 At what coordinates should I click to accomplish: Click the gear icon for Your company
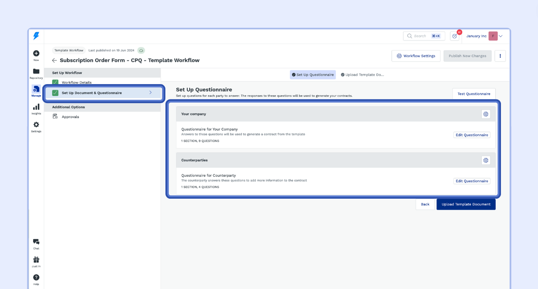click(486, 114)
